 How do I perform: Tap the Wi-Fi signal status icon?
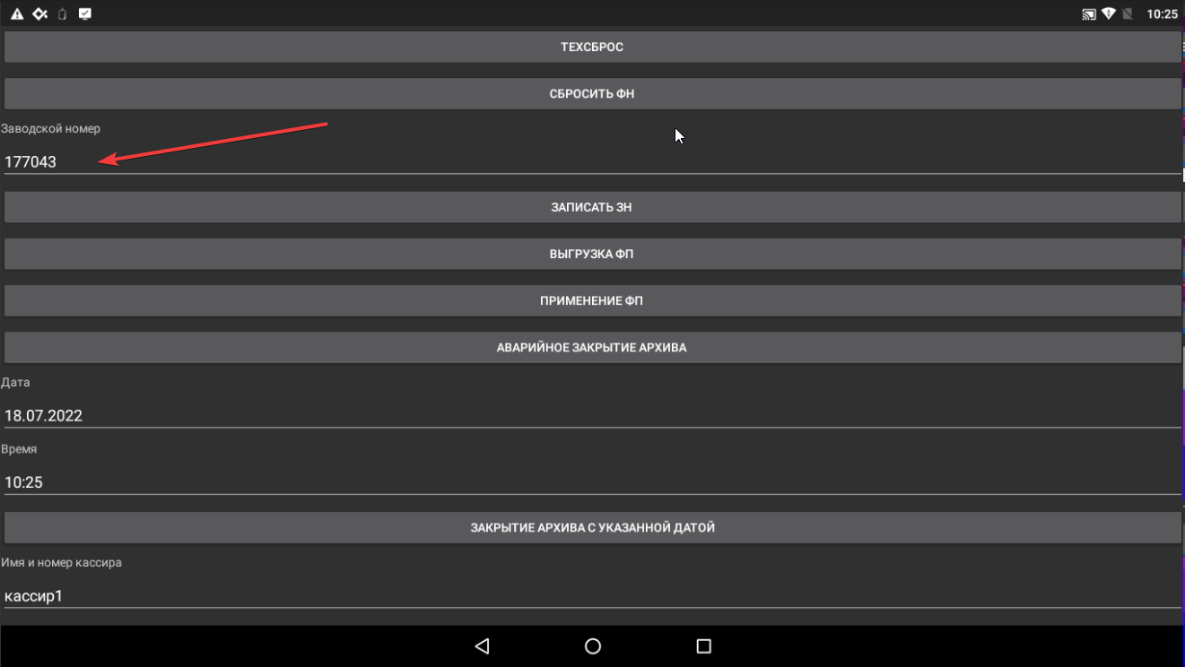(x=1109, y=14)
